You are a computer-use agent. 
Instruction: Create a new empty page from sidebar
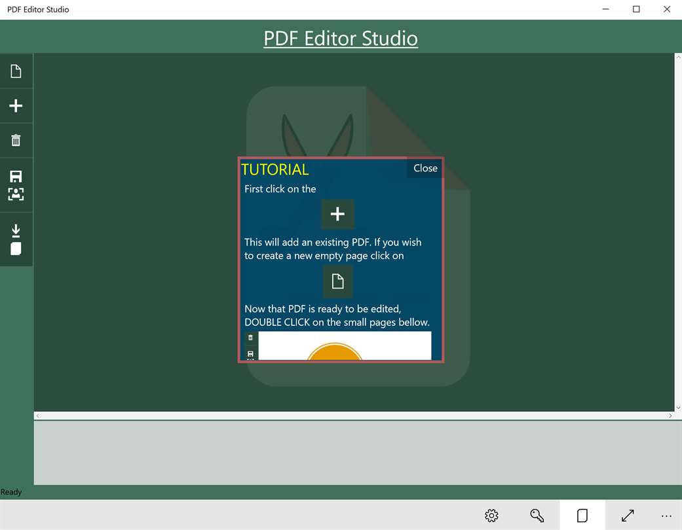coord(16,71)
